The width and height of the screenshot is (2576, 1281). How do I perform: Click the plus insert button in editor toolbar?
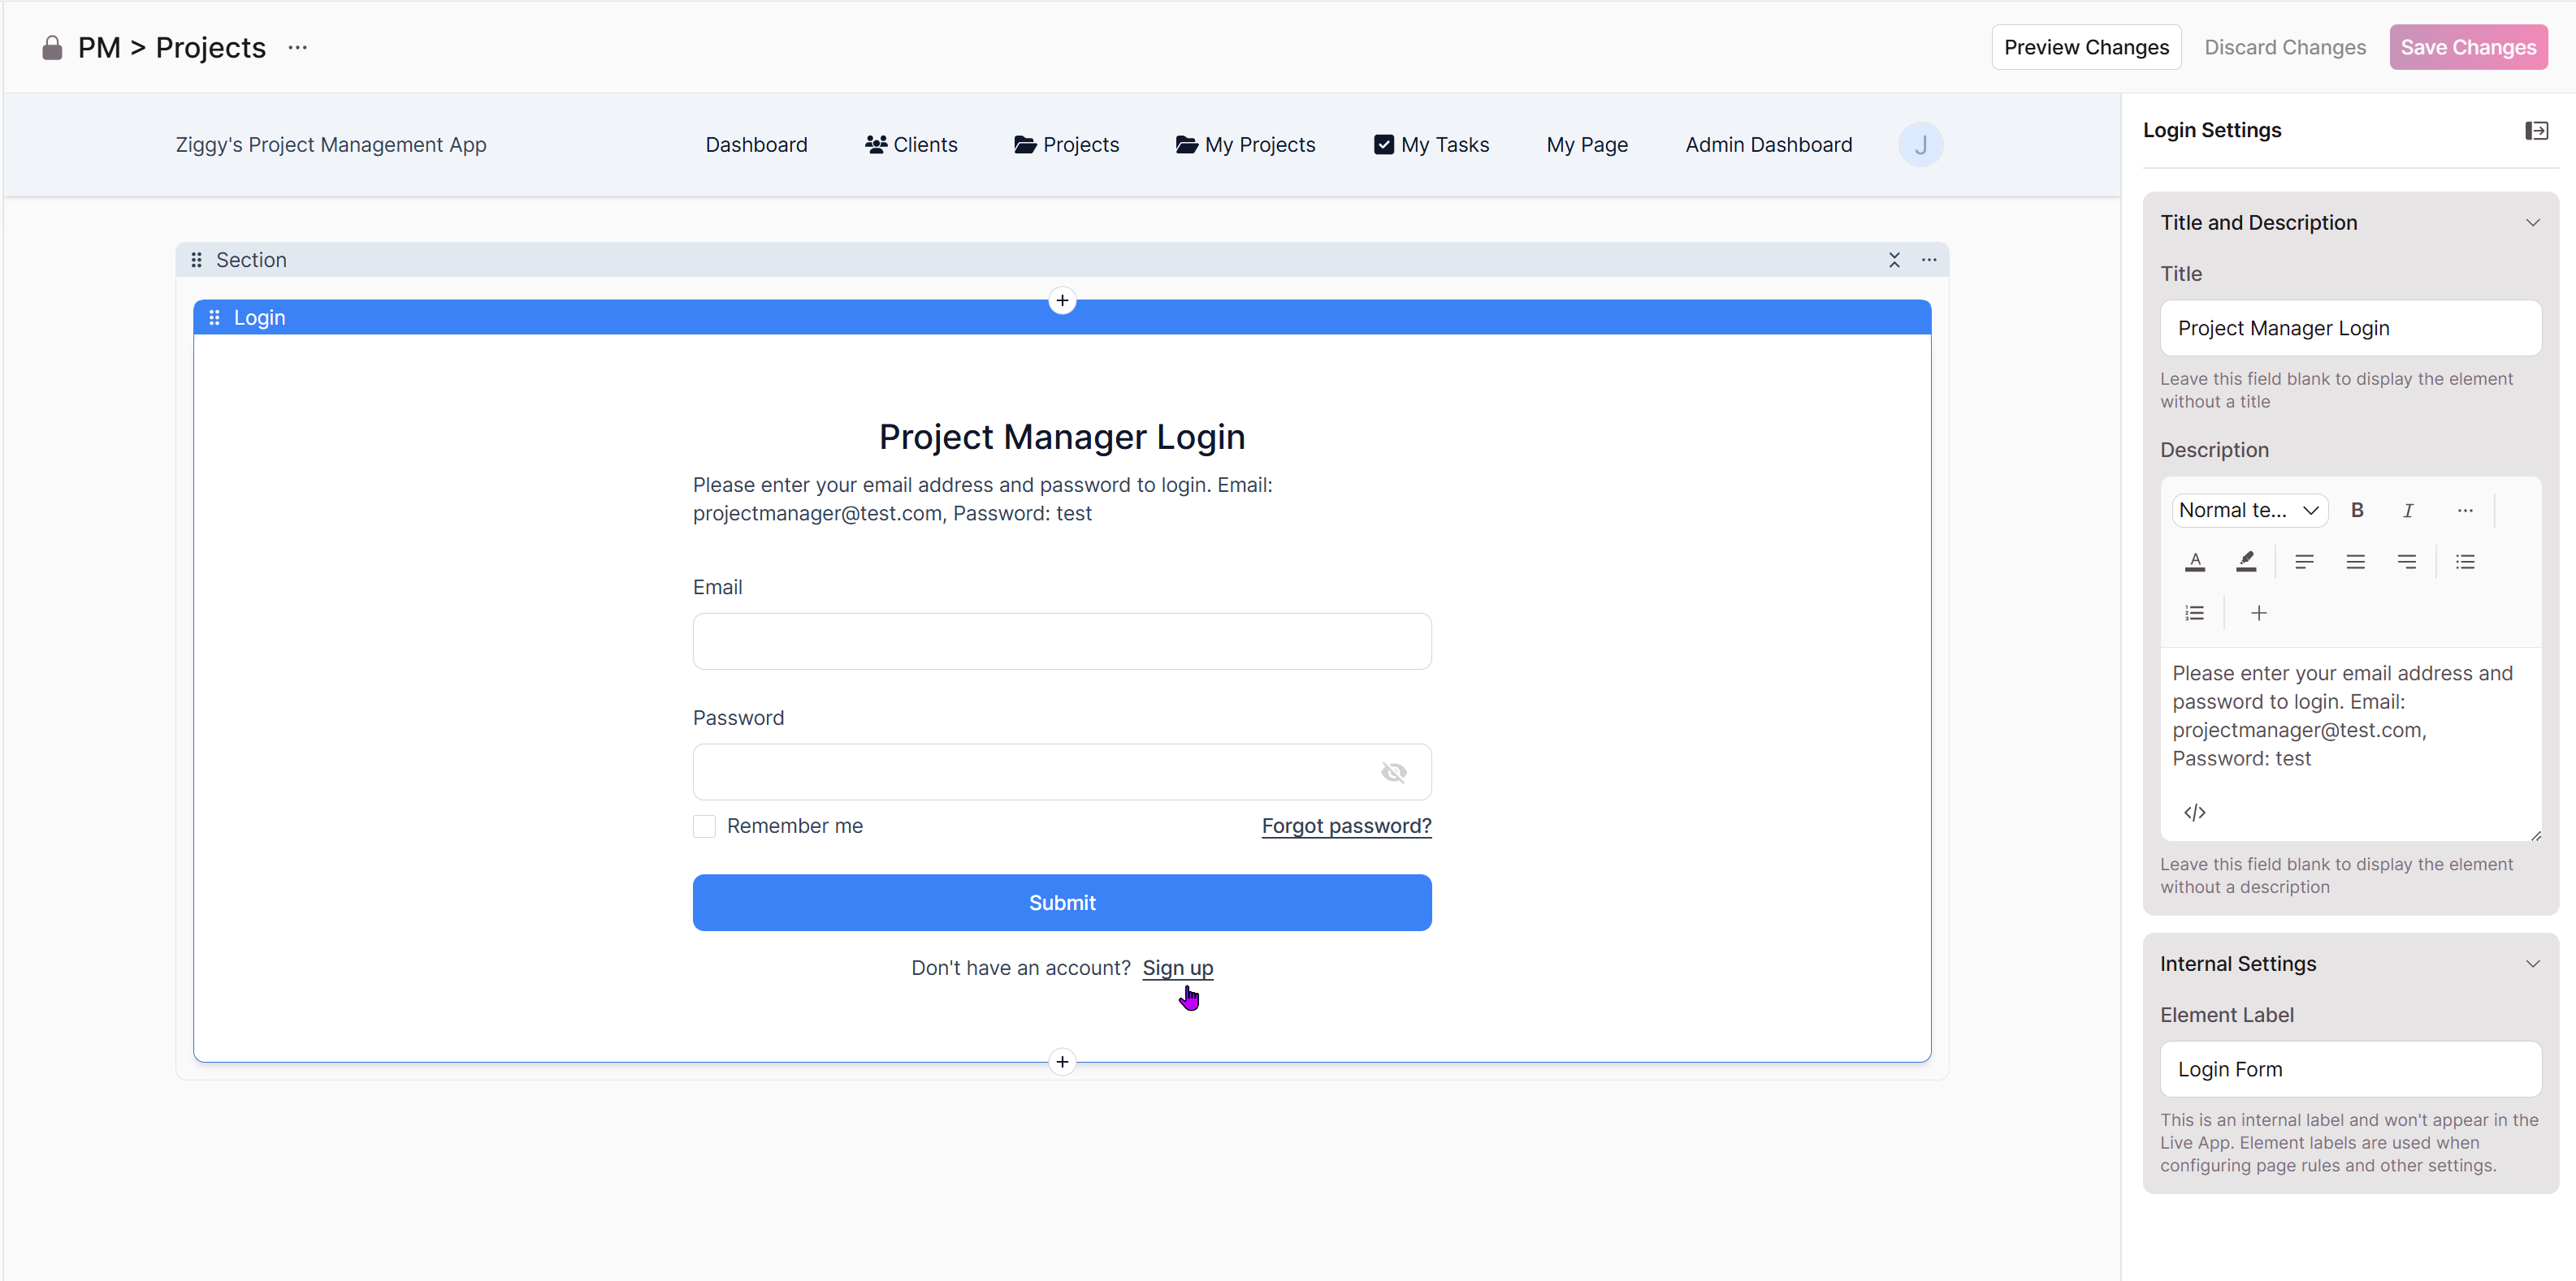(x=2258, y=613)
